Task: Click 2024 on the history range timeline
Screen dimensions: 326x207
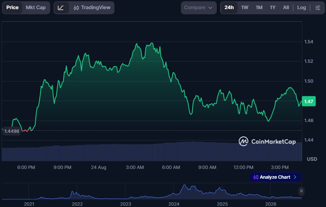Action: [x=174, y=204]
